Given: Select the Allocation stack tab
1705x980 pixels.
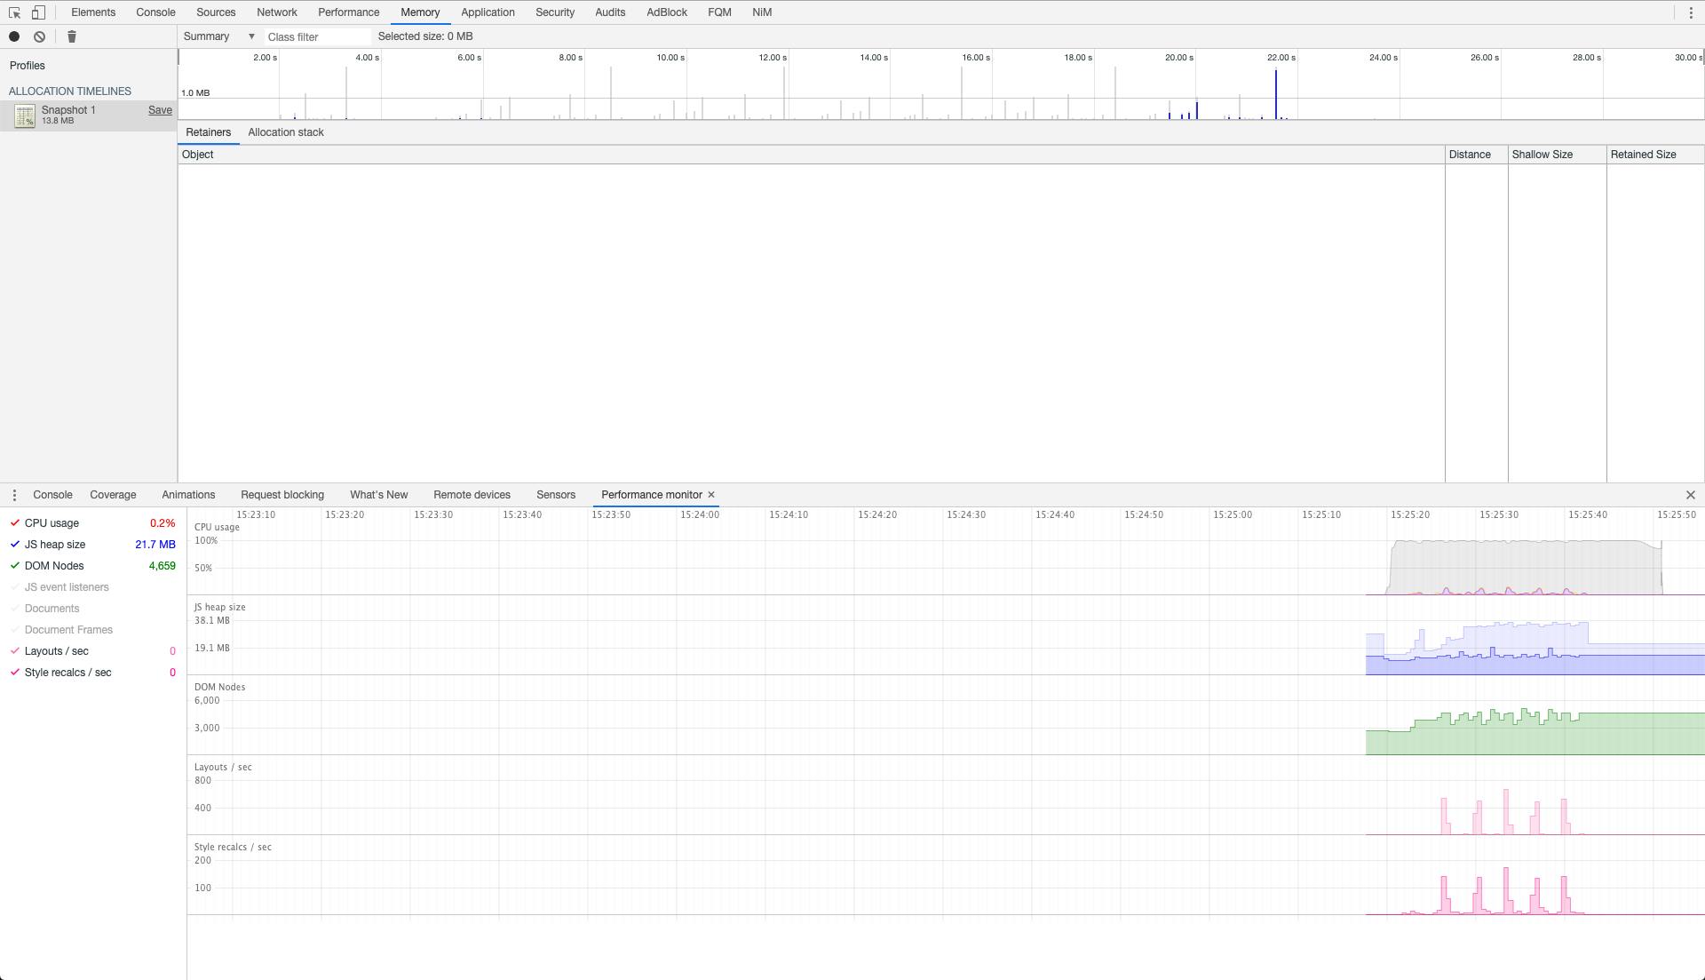Looking at the screenshot, I should pyautogui.click(x=286, y=131).
